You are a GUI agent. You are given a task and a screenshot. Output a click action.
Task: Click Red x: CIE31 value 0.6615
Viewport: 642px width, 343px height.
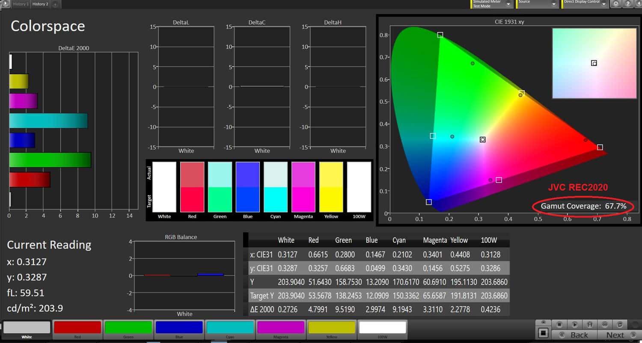(x=318, y=254)
